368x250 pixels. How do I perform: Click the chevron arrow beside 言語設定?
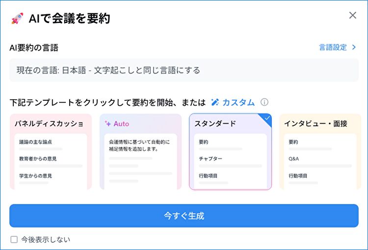(x=354, y=47)
